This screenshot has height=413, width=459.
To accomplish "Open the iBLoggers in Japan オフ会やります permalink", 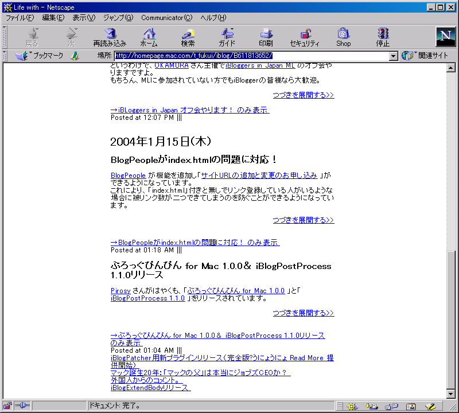I will pos(190,110).
